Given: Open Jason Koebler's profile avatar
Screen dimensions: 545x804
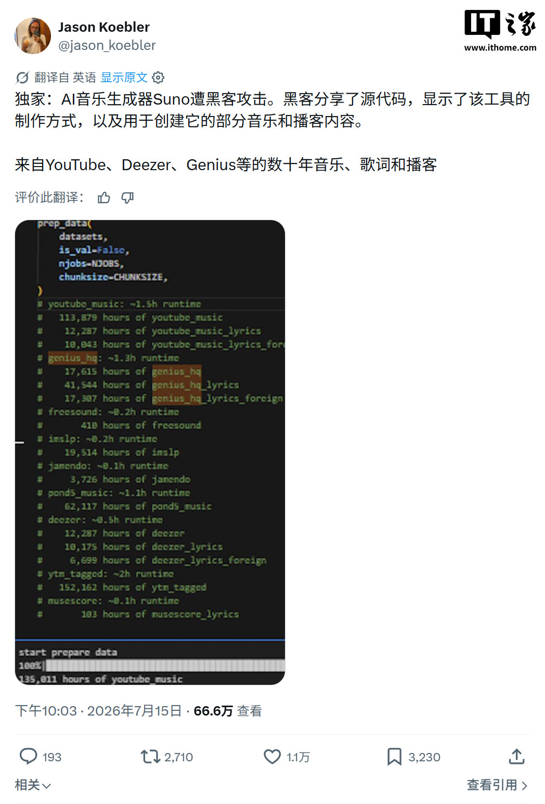Looking at the screenshot, I should [33, 36].
